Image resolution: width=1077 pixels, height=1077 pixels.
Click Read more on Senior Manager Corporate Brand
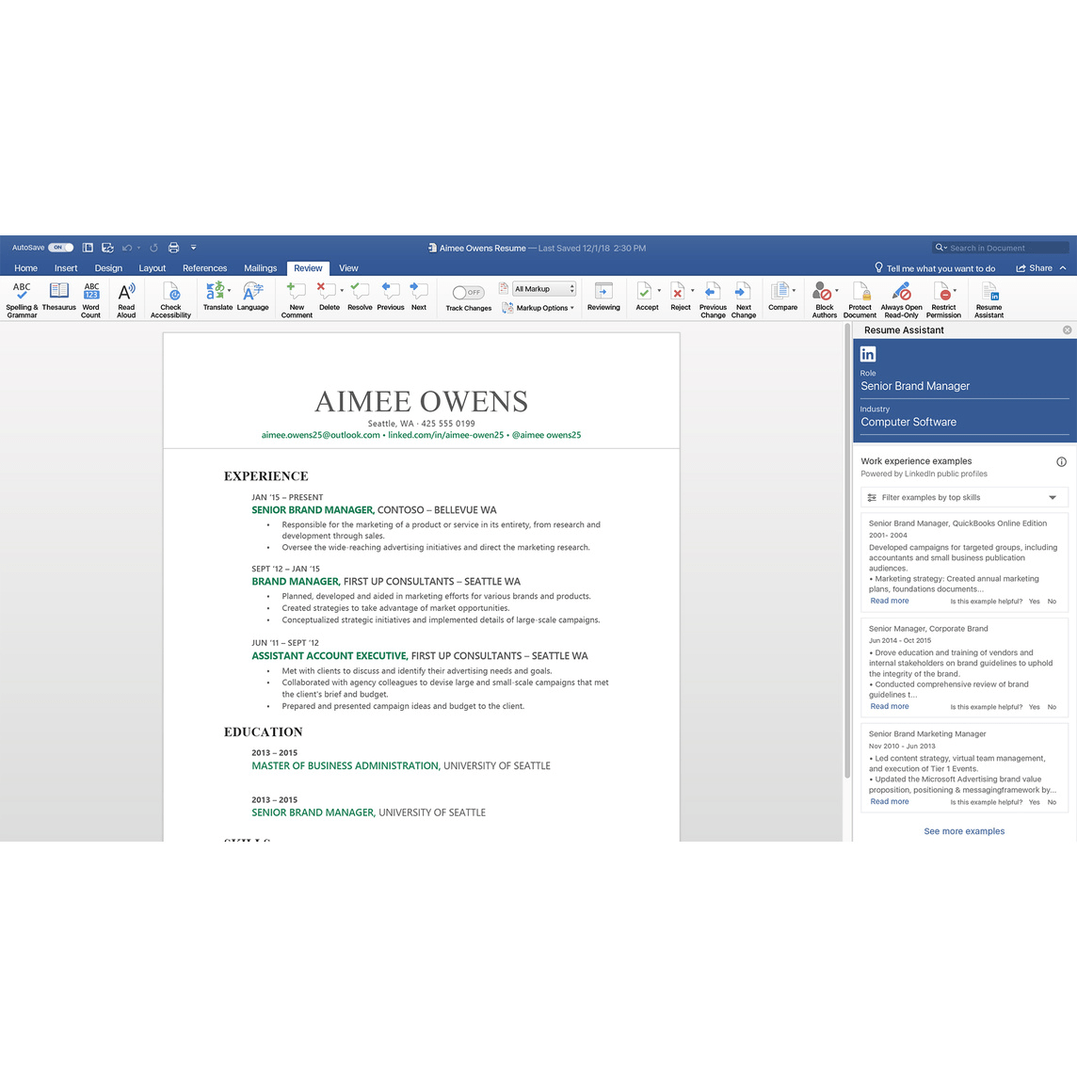pyautogui.click(x=889, y=706)
